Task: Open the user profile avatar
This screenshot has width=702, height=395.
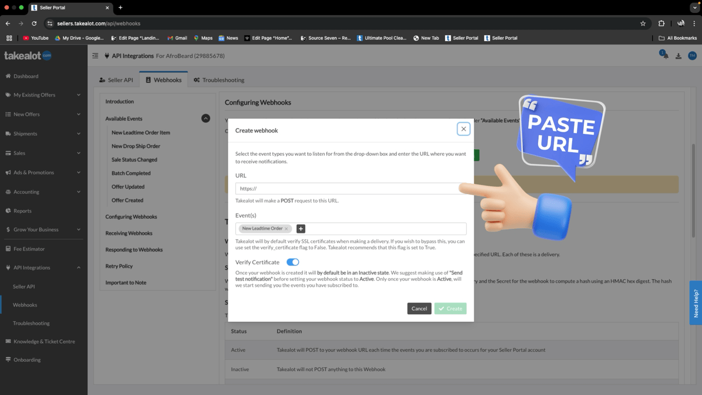Action: click(692, 56)
